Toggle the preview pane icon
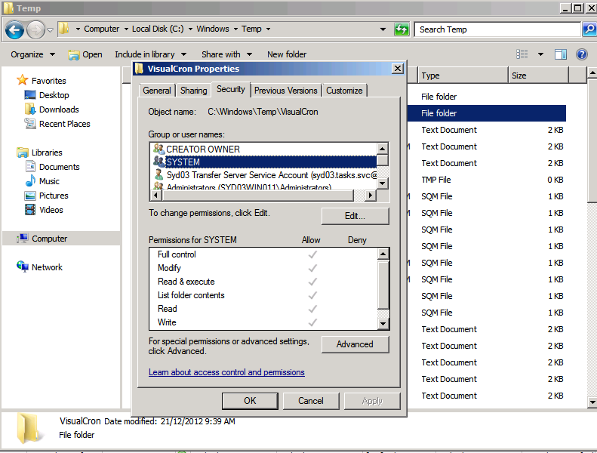597x453 pixels. 561,54
